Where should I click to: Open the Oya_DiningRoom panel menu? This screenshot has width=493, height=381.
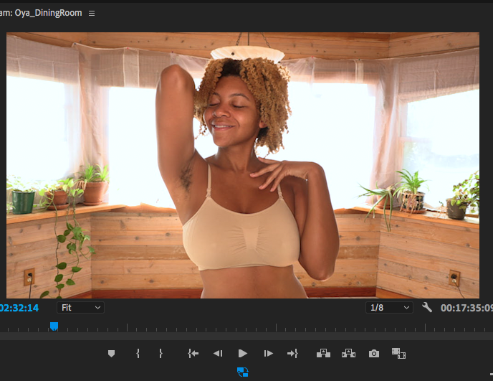(92, 13)
